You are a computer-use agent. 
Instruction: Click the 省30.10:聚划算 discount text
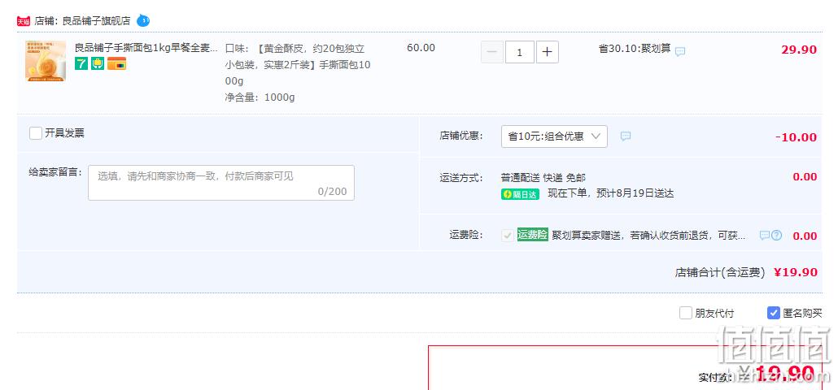click(635, 49)
